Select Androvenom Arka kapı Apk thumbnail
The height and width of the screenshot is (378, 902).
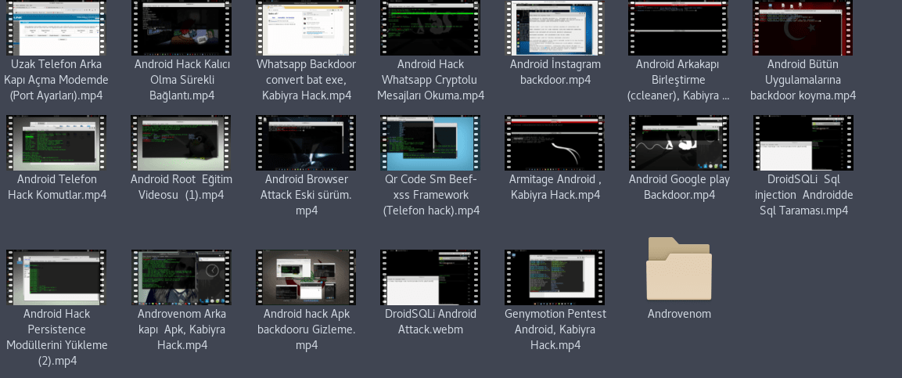click(x=181, y=277)
